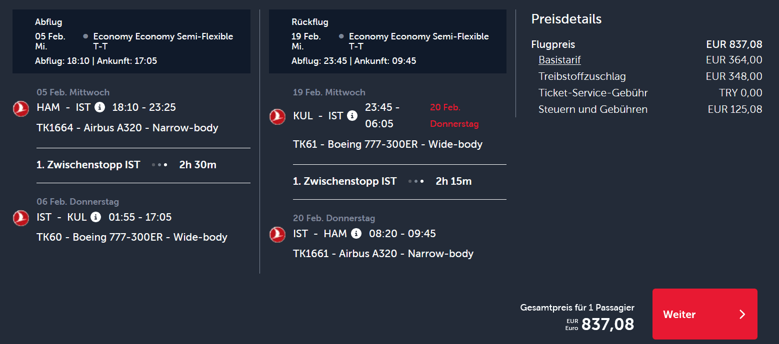Click the total price 837,08 at bottom
Image resolution: width=779 pixels, height=344 pixels.
pyautogui.click(x=607, y=325)
